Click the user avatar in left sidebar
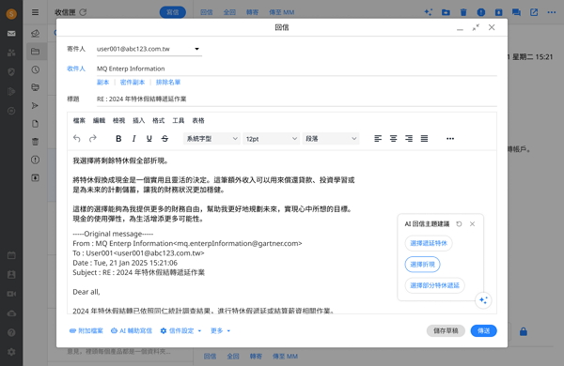Screen dimensions: 564x366 click(x=11, y=14)
